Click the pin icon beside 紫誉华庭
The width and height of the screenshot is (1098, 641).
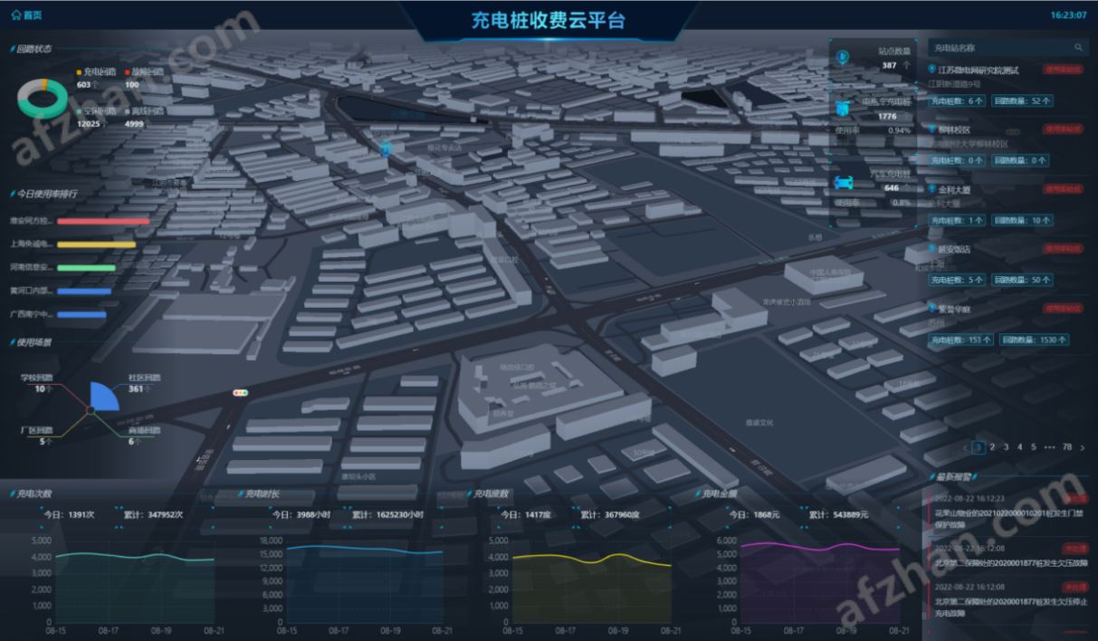932,309
